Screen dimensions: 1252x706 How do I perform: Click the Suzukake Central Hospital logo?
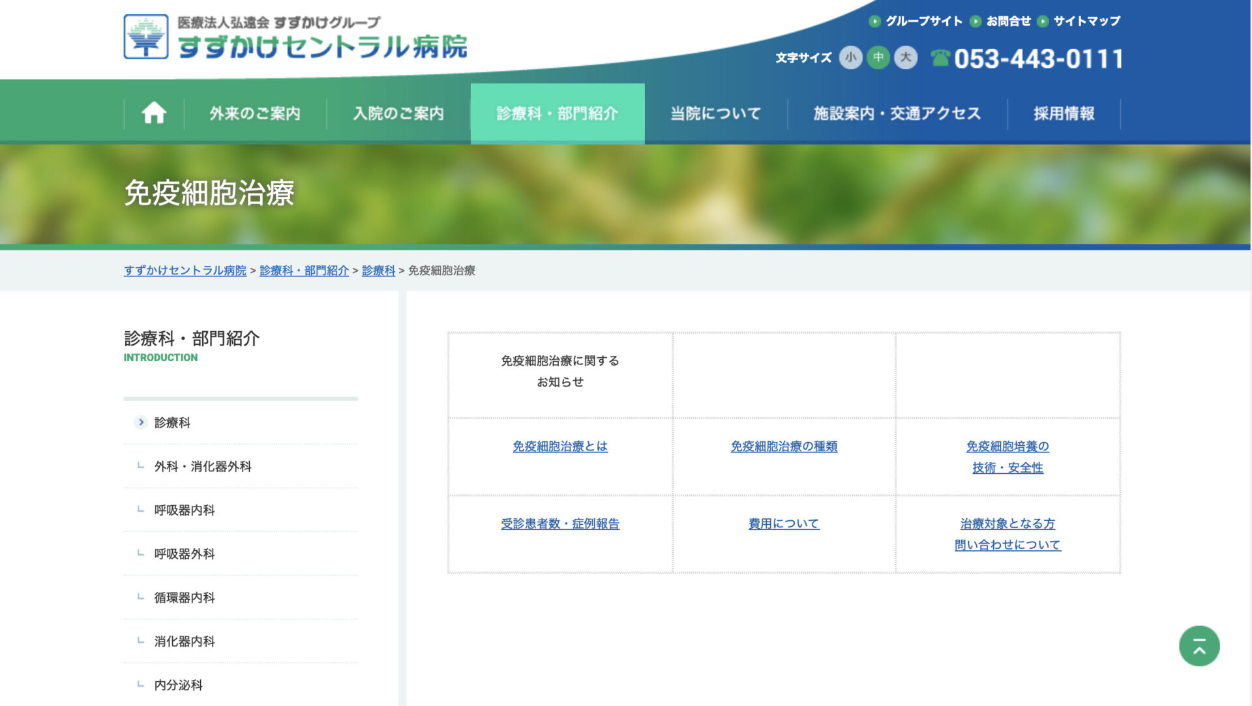(295, 37)
